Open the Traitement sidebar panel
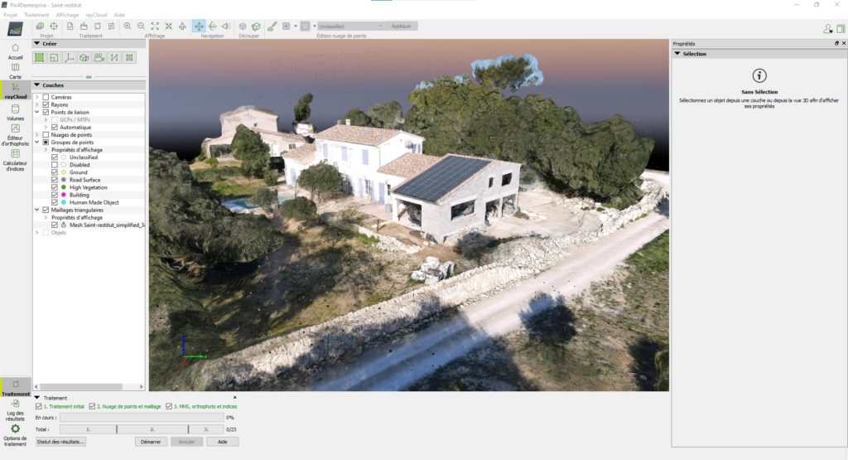Viewport: 848px width, 460px height. (x=16, y=388)
